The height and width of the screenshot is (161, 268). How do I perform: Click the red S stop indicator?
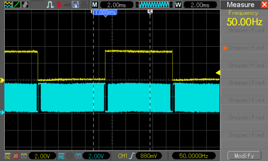[x=59, y=5]
